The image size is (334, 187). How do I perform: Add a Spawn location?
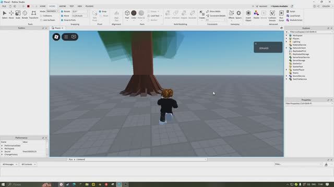(238, 15)
